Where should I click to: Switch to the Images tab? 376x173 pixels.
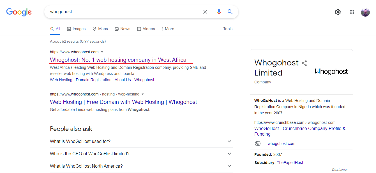(76, 29)
